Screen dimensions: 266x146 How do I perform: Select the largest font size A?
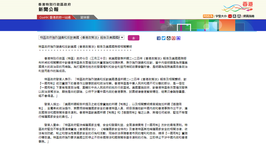point(239,16)
